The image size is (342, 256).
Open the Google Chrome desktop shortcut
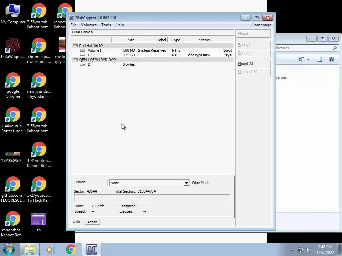(13, 85)
